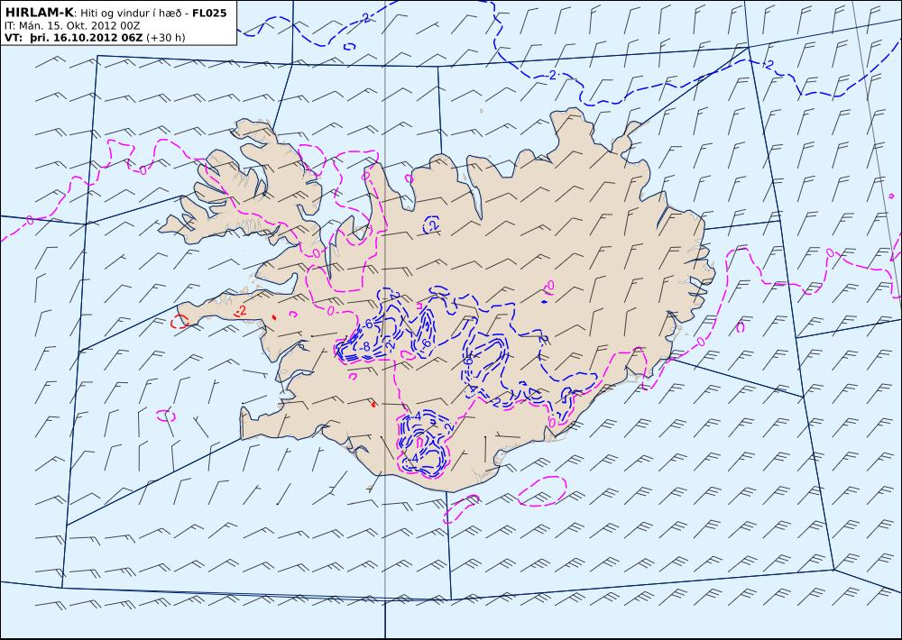Click the blue '-8' isotherm label
The width and height of the screenshot is (902, 640).
point(364,347)
